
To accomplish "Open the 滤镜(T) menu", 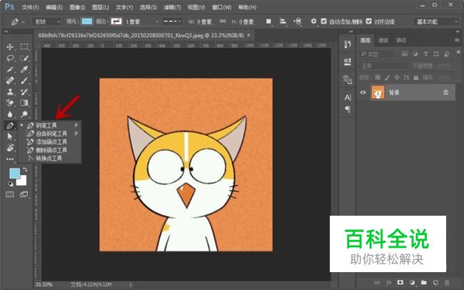I will (x=173, y=7).
